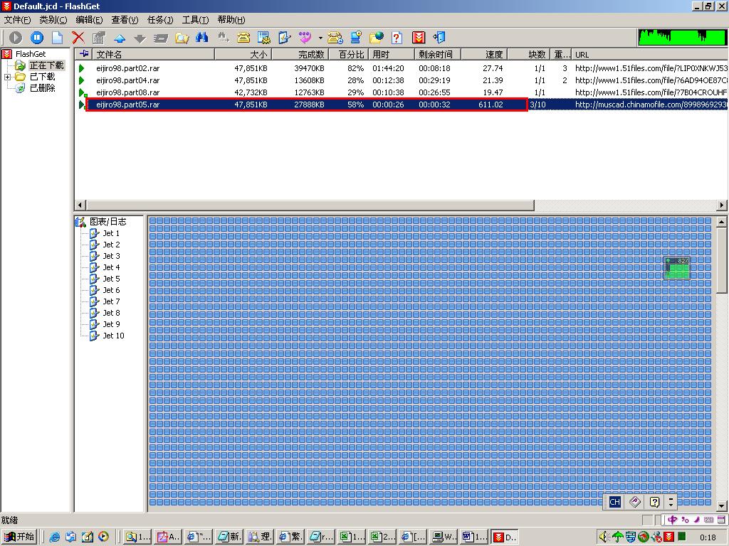This screenshot has height=546, width=729.
Task: Click the checklist with pencil toolbar icon
Action: [285, 38]
